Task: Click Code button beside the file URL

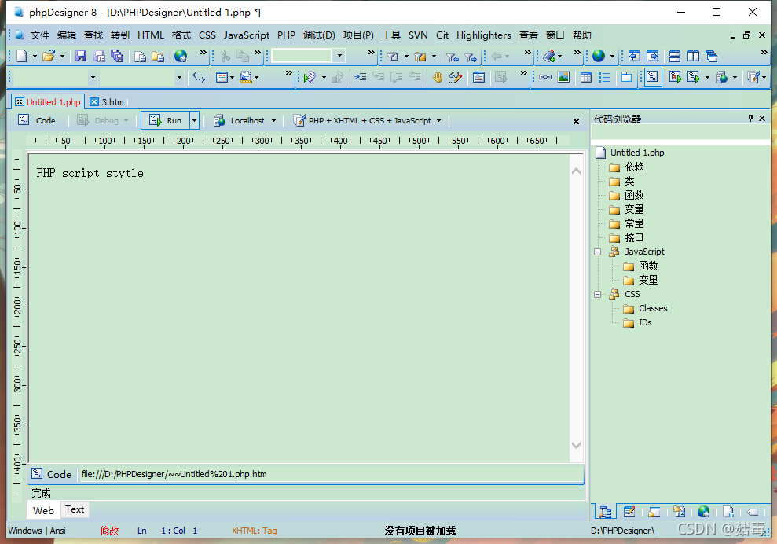Action: click(x=52, y=474)
